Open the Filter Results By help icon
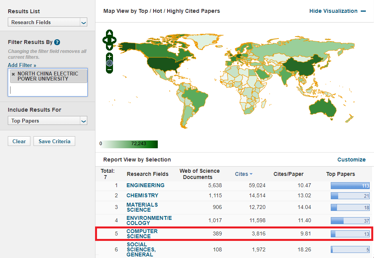Viewport: 374px width, 258px height. coord(57,42)
